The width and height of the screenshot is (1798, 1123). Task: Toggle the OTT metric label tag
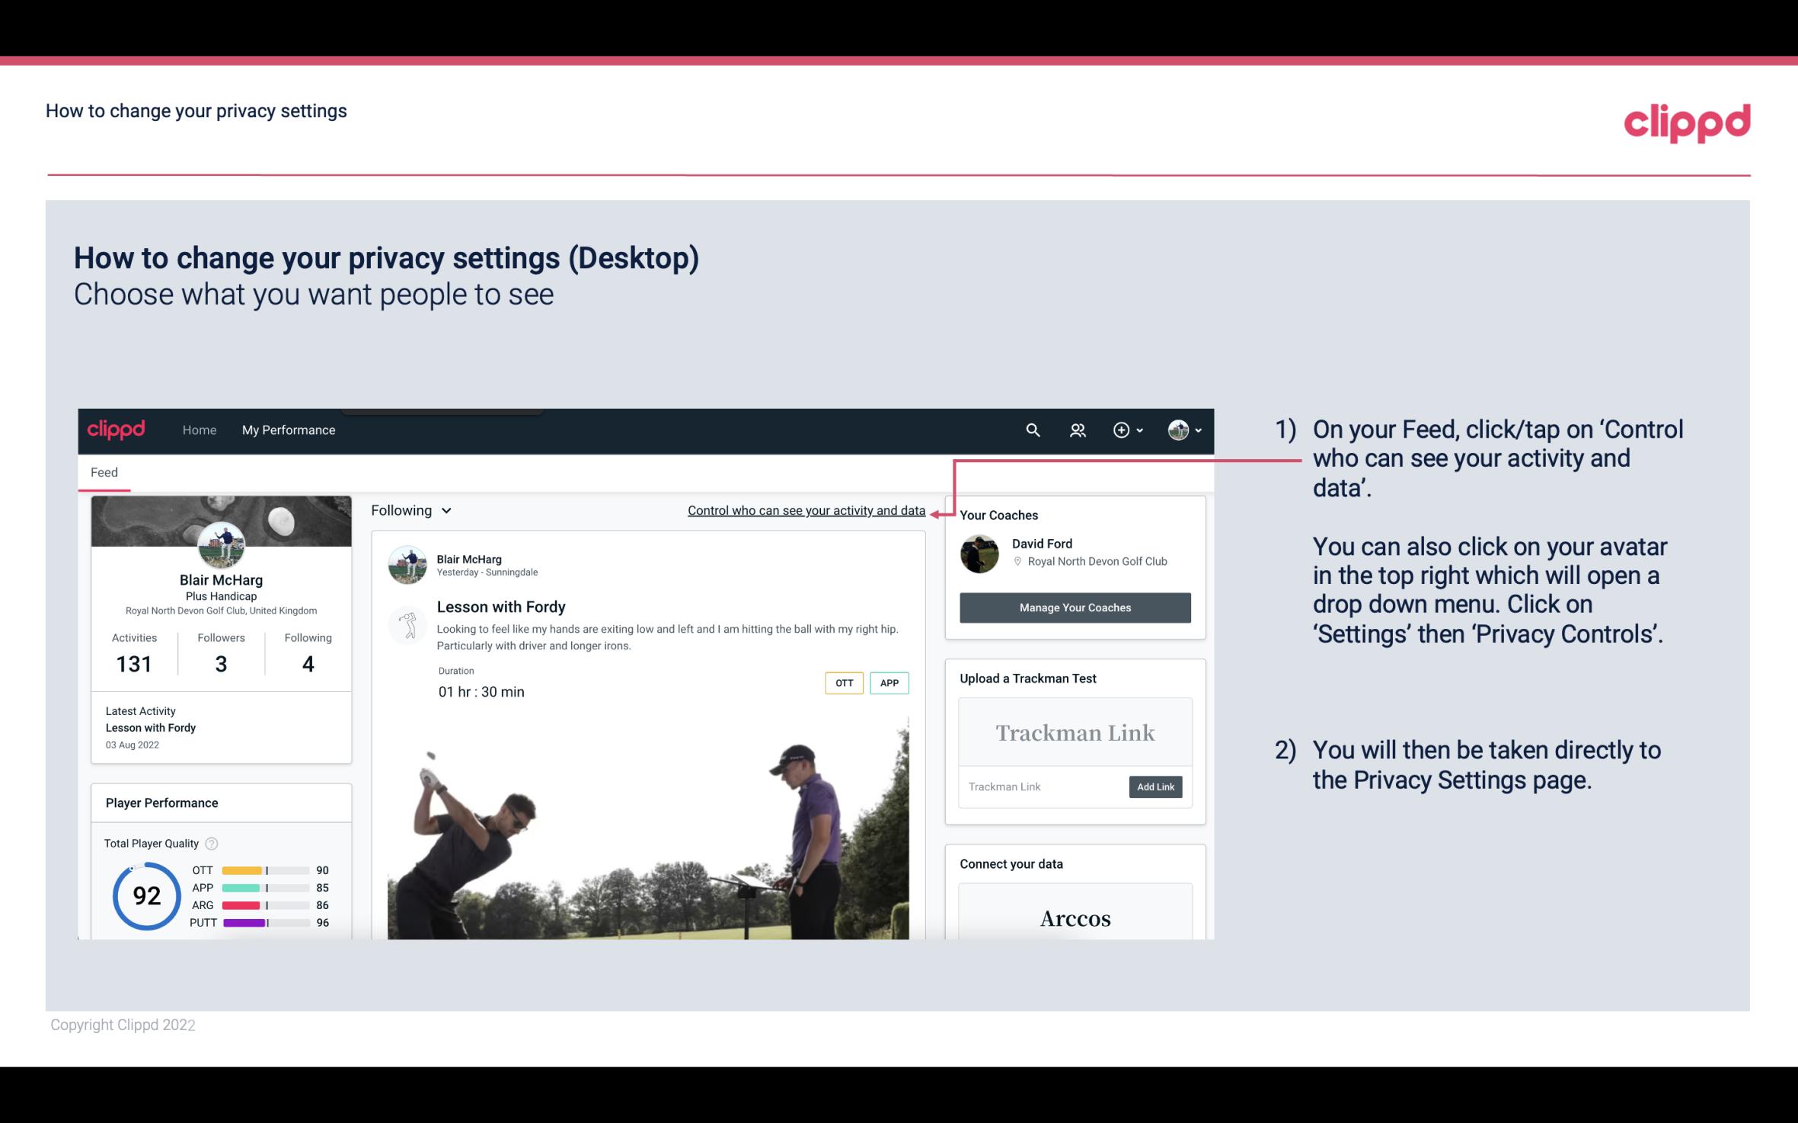click(x=842, y=683)
